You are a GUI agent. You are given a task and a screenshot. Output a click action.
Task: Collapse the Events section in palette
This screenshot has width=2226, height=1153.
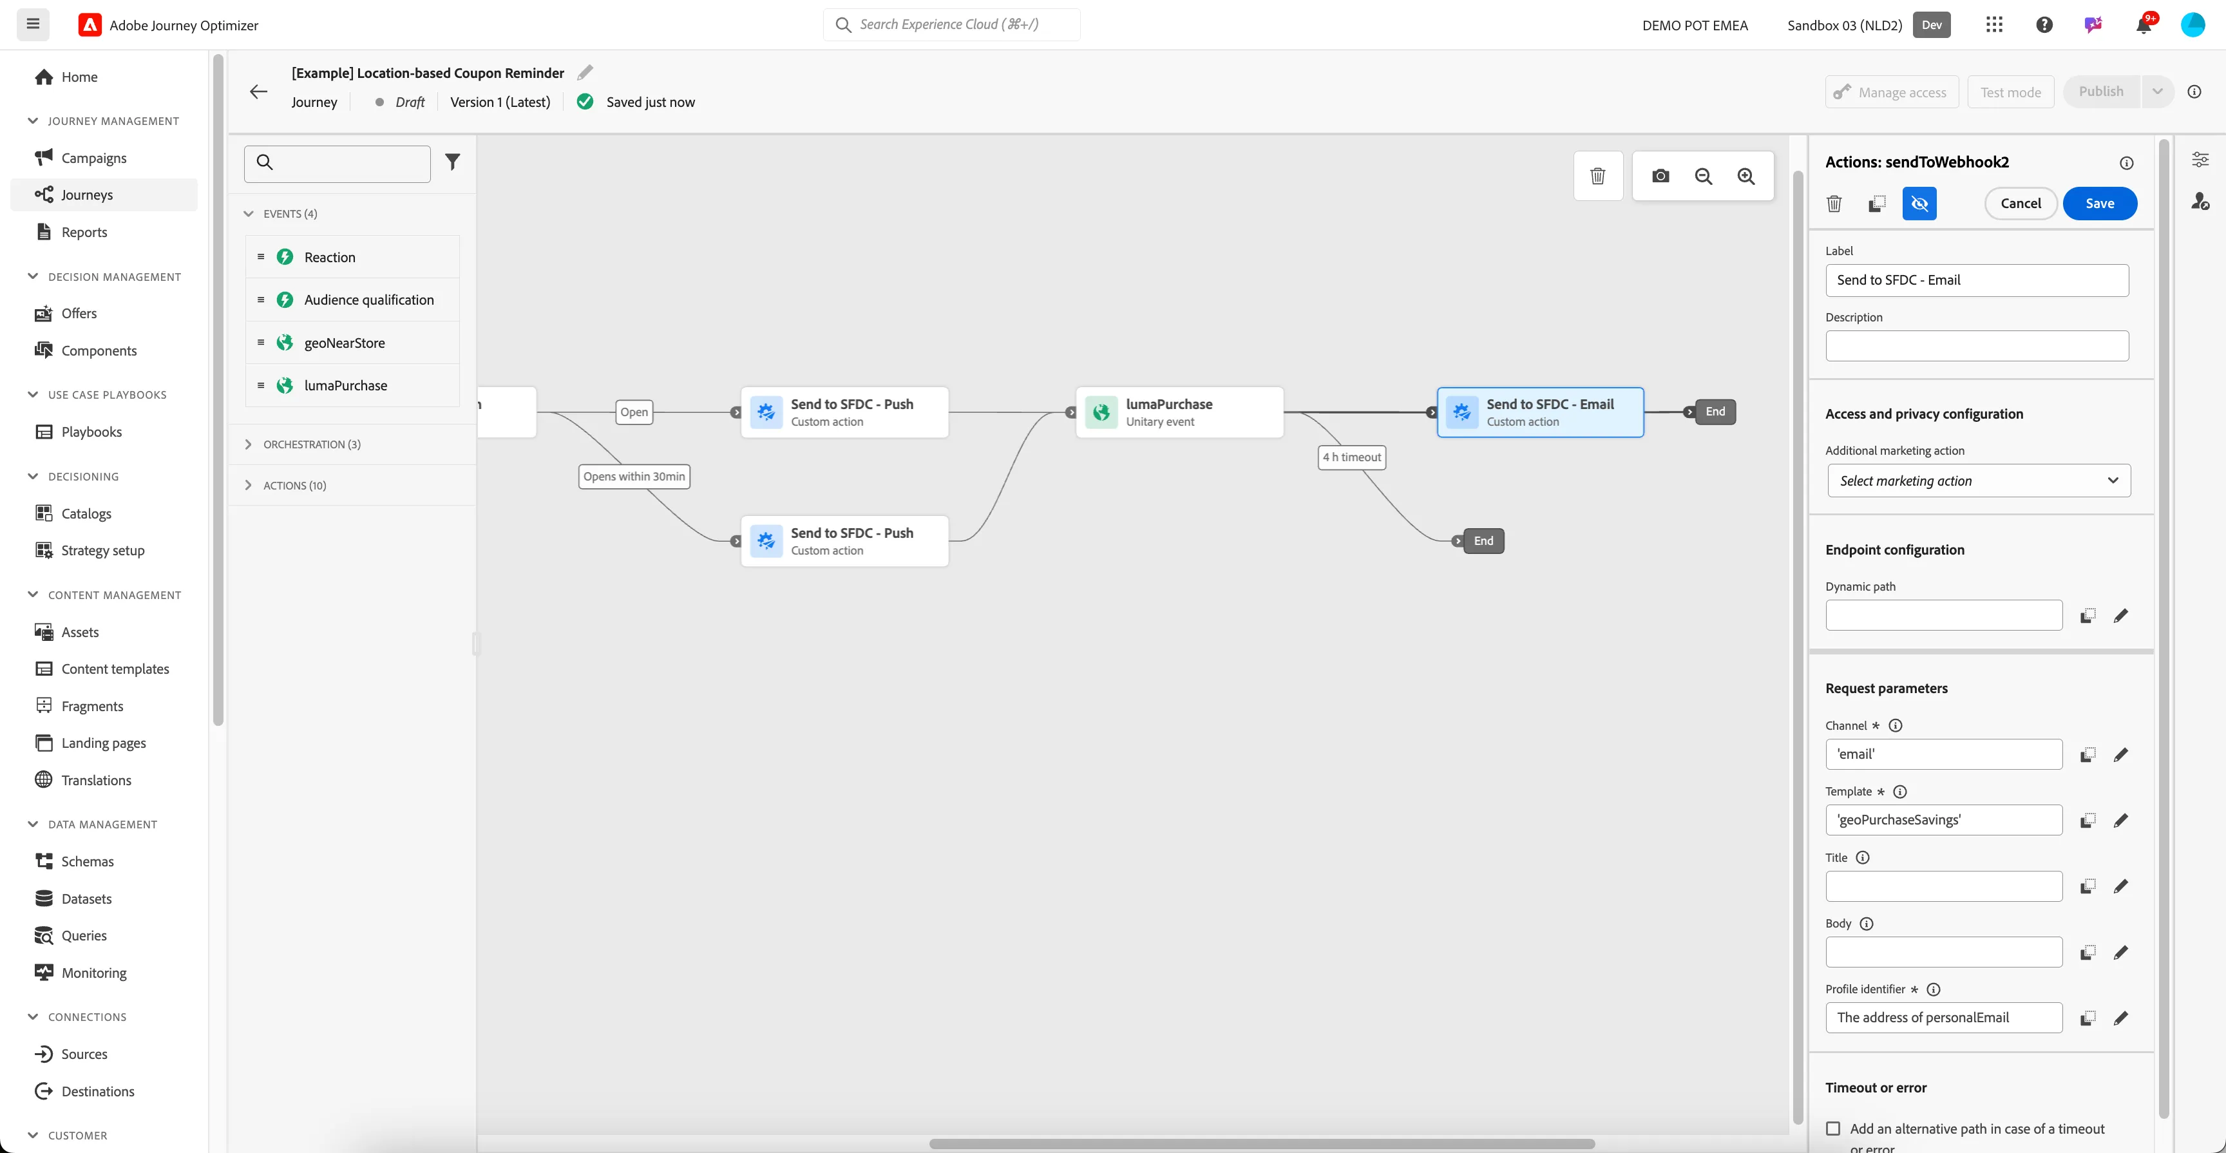[x=249, y=213]
